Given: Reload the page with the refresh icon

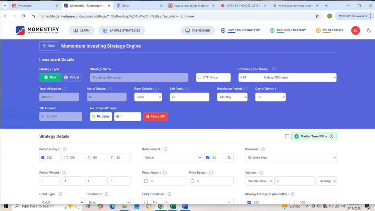Looking at the screenshot, I should coord(23,16).
